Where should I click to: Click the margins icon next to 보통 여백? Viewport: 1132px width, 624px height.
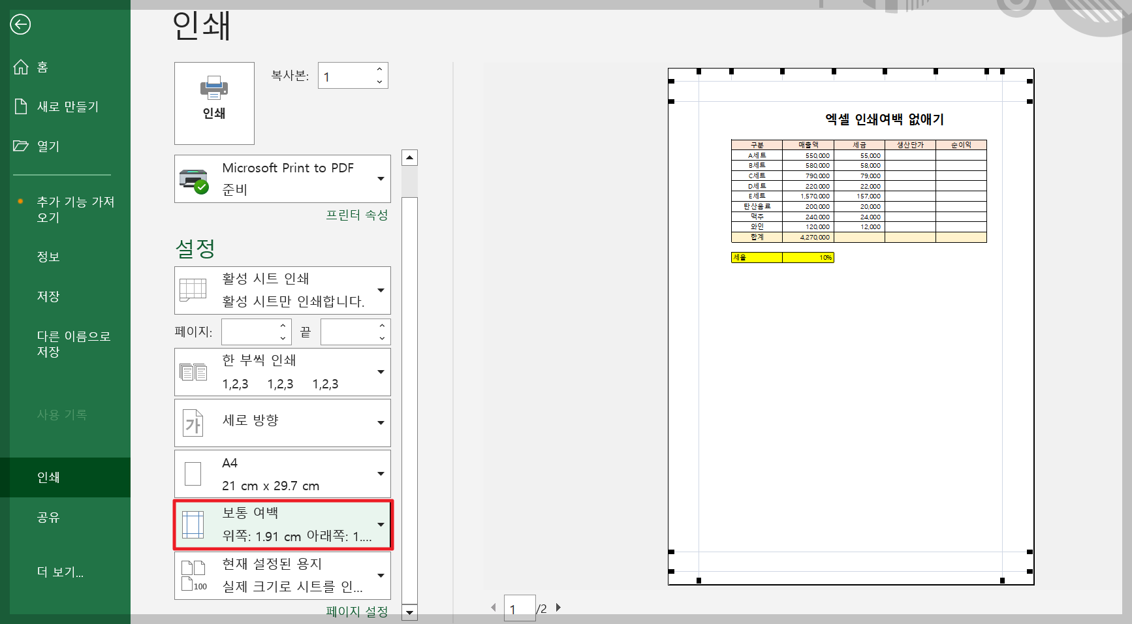pos(193,524)
